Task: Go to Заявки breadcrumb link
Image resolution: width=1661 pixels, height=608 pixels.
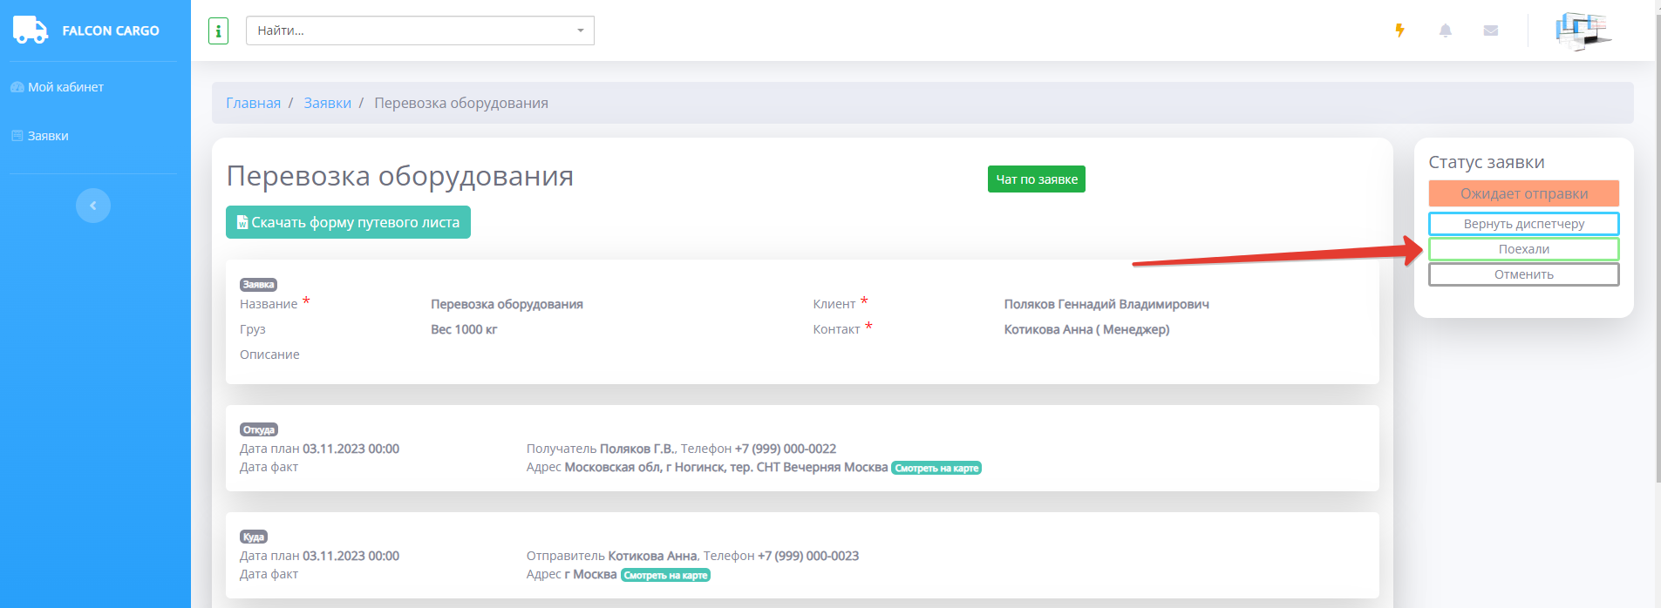Action: [327, 103]
